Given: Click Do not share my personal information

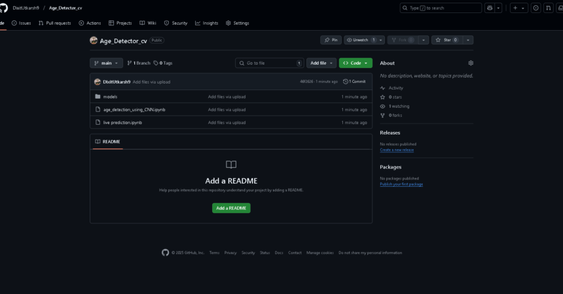Looking at the screenshot, I should click(370, 253).
